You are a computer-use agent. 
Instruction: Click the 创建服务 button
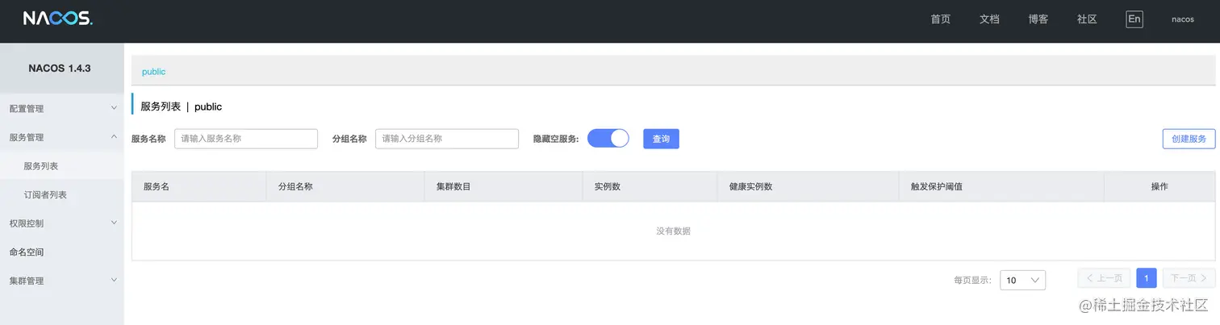point(1189,139)
